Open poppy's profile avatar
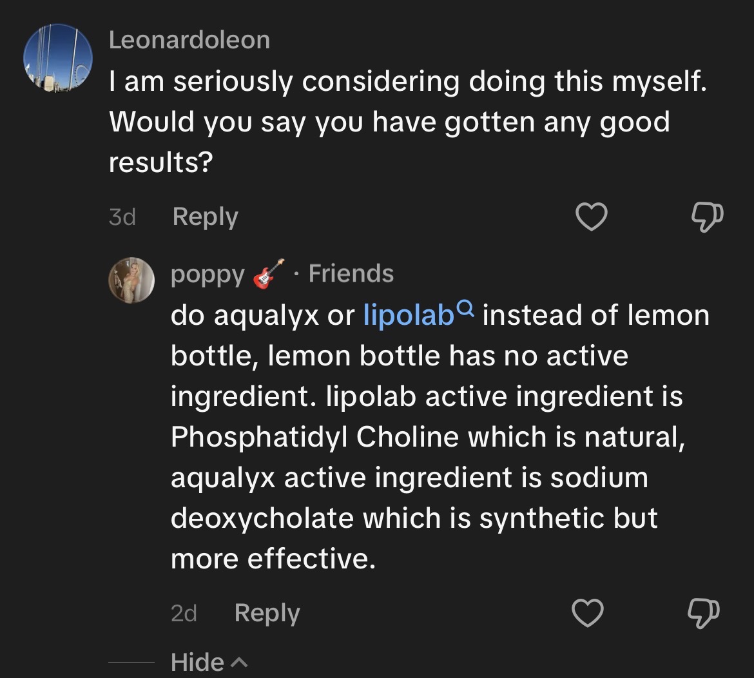 pyautogui.click(x=131, y=280)
